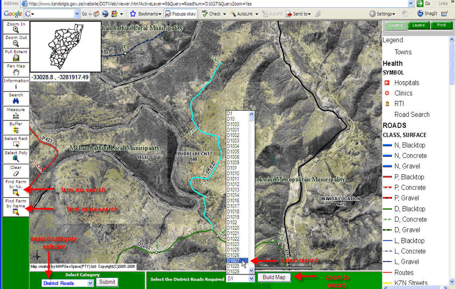Select the Zoom Out tool
Screen dimensions: 456x289
tap(16, 41)
